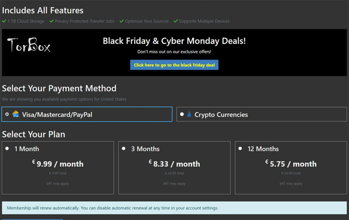The height and width of the screenshot is (220, 349).
Task: Click the TorBox logo in banner
Action: pos(29,45)
